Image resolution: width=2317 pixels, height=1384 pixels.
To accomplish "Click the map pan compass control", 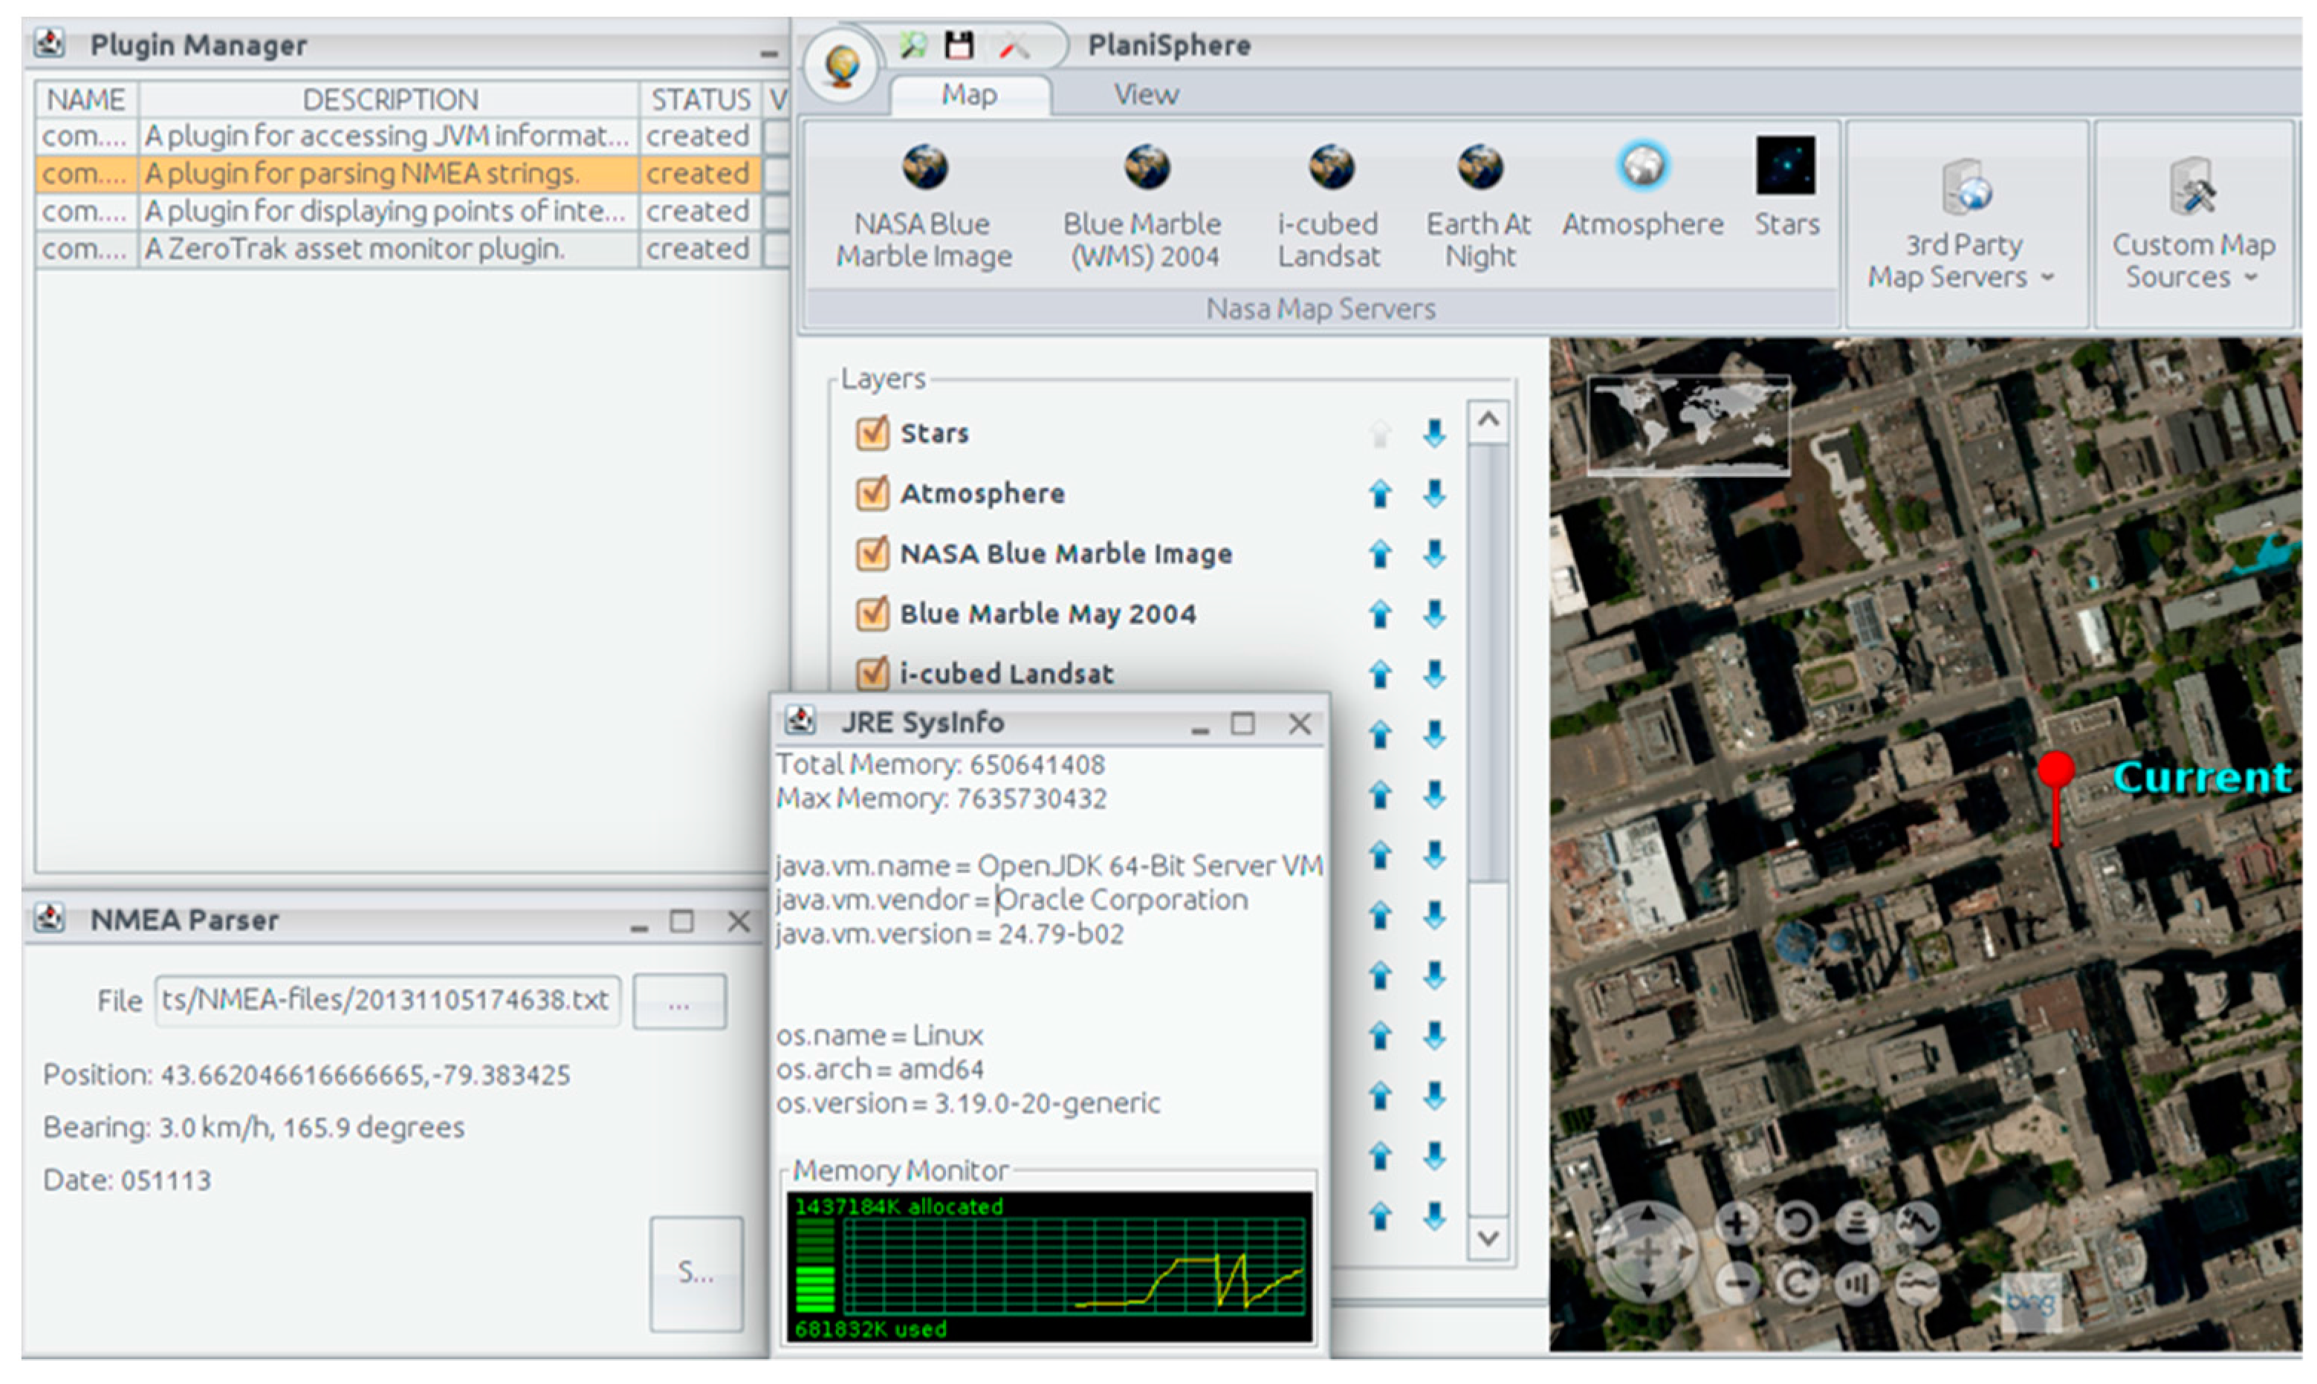I will coord(1647,1253).
